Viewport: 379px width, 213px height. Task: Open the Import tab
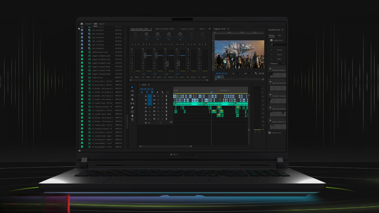pyautogui.click(x=88, y=24)
